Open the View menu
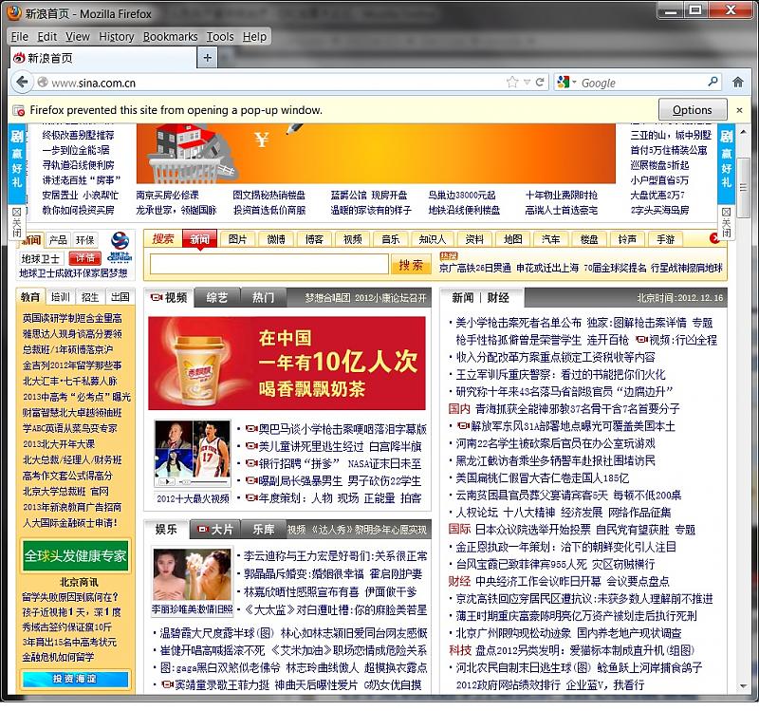The height and width of the screenshot is (711, 759). pos(78,37)
